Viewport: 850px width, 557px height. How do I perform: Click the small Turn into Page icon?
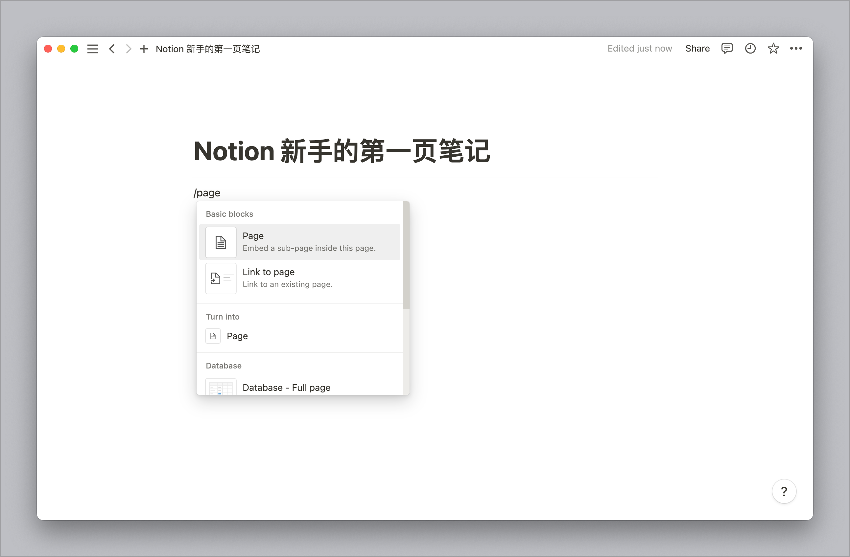click(x=213, y=336)
